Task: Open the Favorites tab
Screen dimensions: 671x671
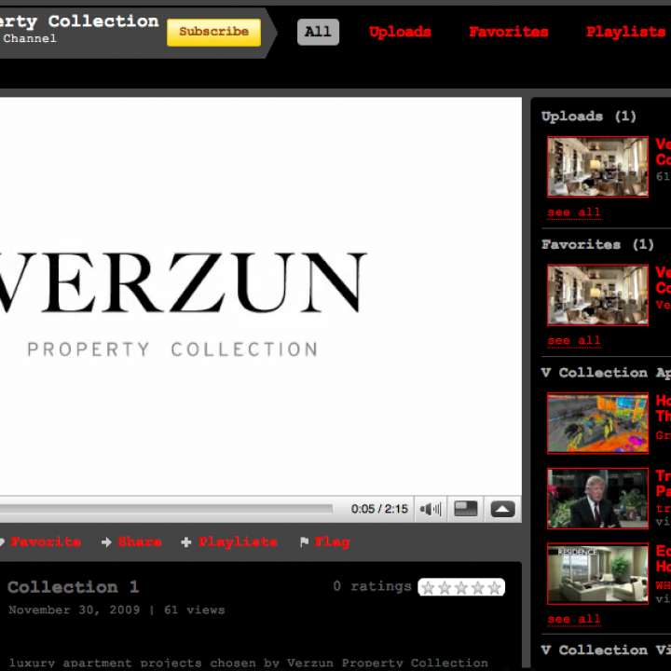Action: click(509, 32)
